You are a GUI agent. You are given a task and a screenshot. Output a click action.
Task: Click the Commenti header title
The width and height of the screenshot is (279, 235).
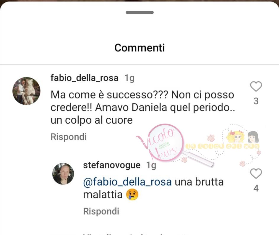point(139,48)
